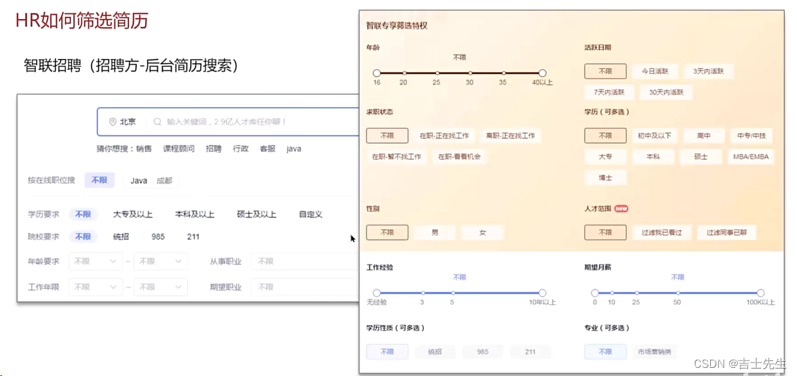Click suggested keyword 客服
The width and height of the screenshot is (797, 376).
268,148
